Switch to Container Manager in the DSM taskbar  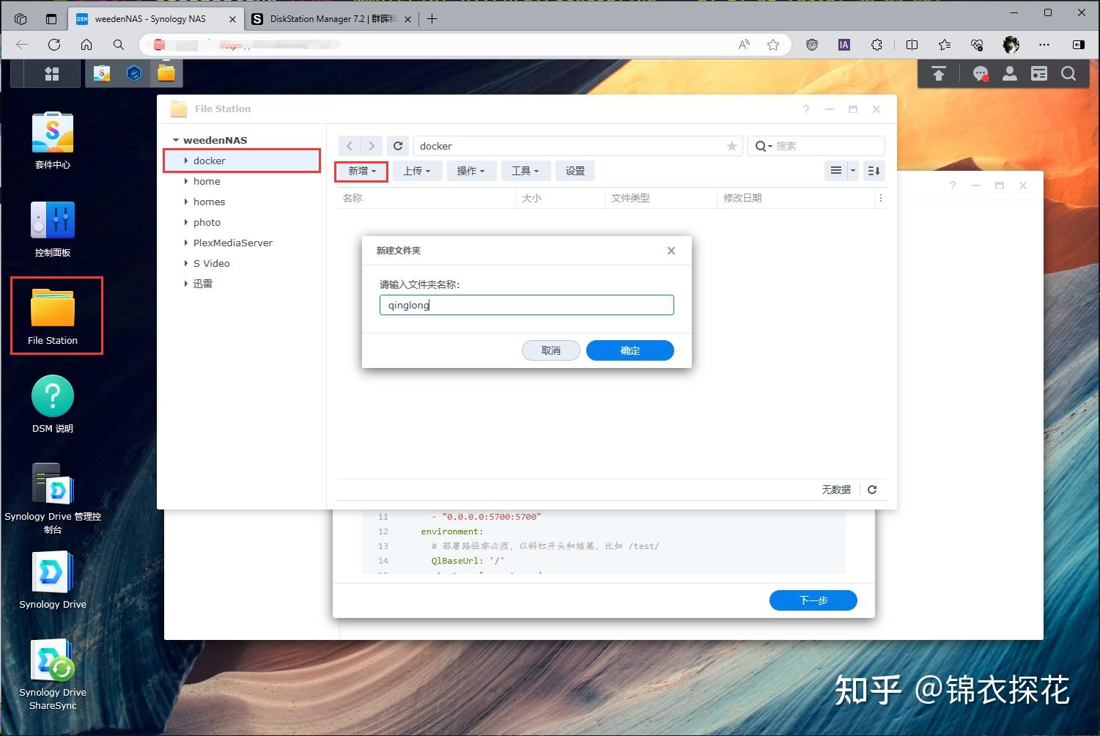134,73
